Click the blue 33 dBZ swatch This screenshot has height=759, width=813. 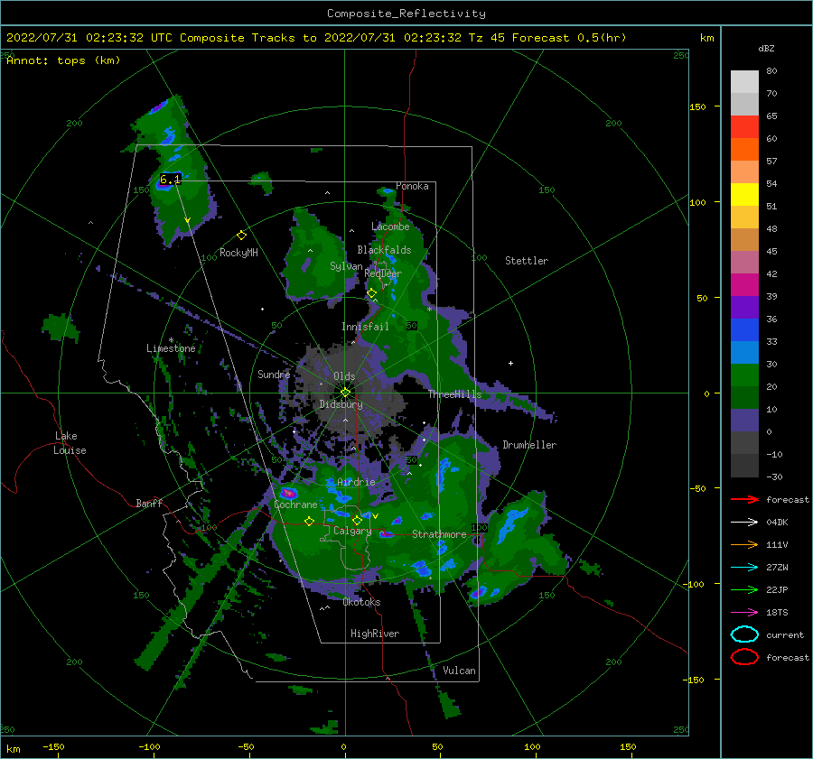coord(744,330)
